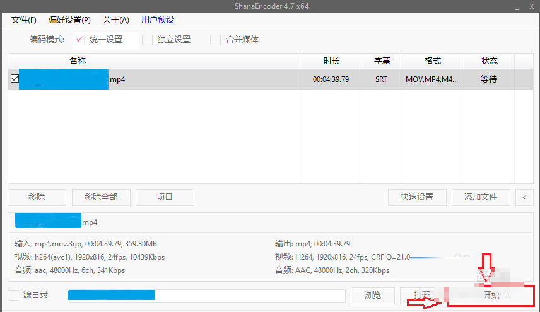Click the 字幕 column header
The width and height of the screenshot is (540, 312).
(x=382, y=61)
